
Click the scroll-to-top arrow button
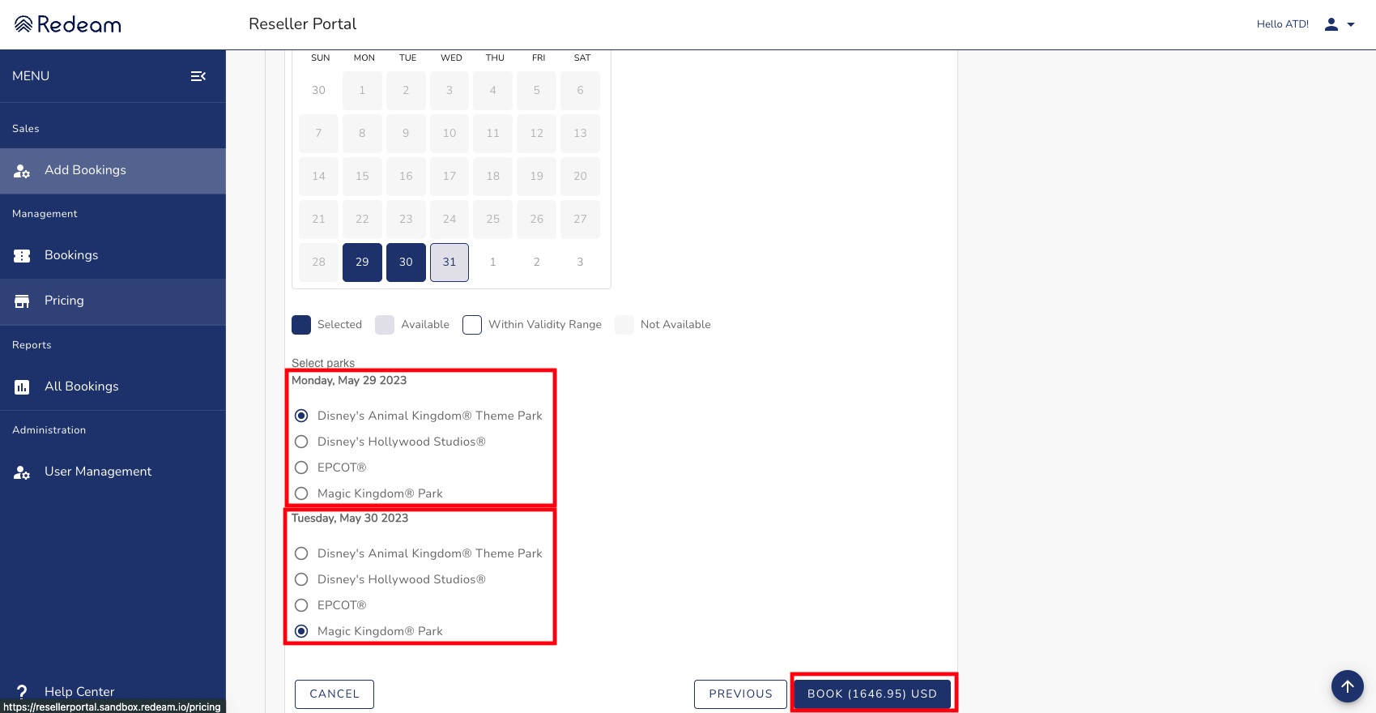point(1347,686)
